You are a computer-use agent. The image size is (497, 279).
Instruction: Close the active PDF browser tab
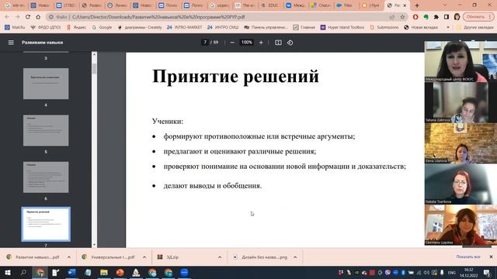click(405, 5)
